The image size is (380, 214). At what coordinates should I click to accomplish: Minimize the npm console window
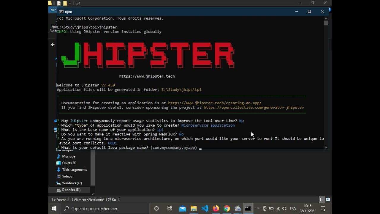(x=297, y=12)
